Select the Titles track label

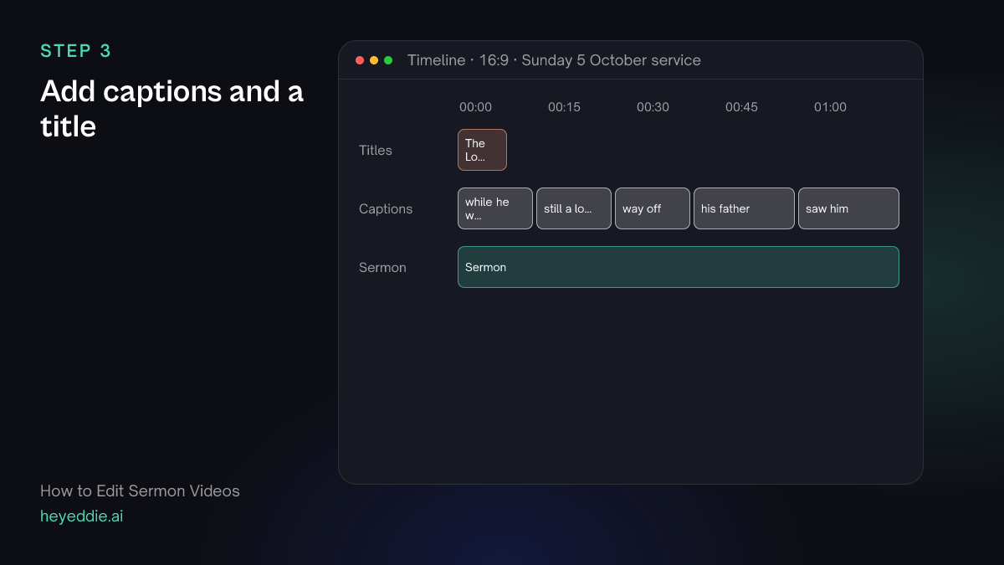click(x=376, y=150)
